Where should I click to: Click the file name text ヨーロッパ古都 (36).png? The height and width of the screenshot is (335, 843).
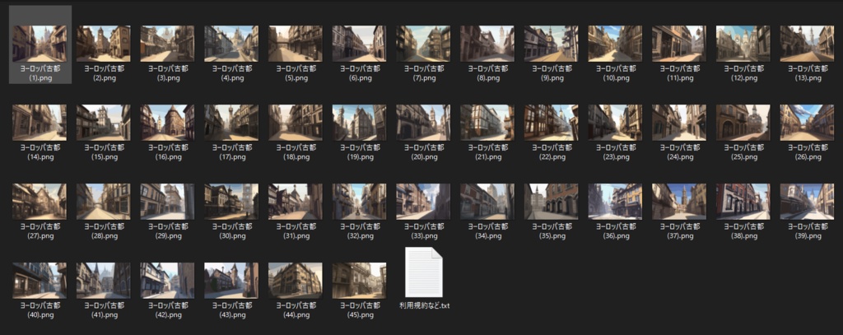(x=616, y=231)
